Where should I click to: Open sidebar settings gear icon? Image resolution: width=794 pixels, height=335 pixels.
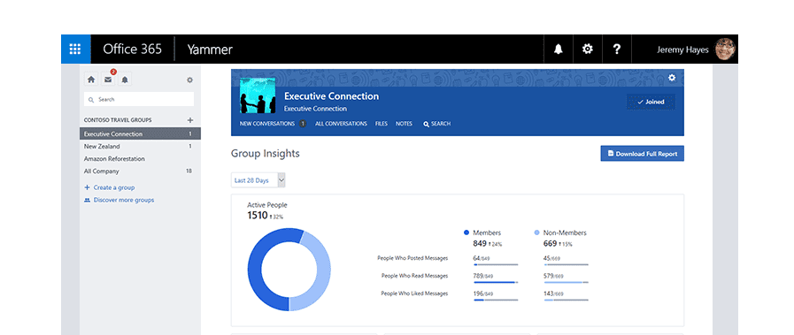click(x=190, y=80)
